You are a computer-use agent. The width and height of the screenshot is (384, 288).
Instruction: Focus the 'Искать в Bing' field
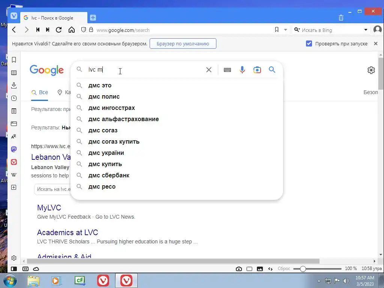click(x=331, y=30)
